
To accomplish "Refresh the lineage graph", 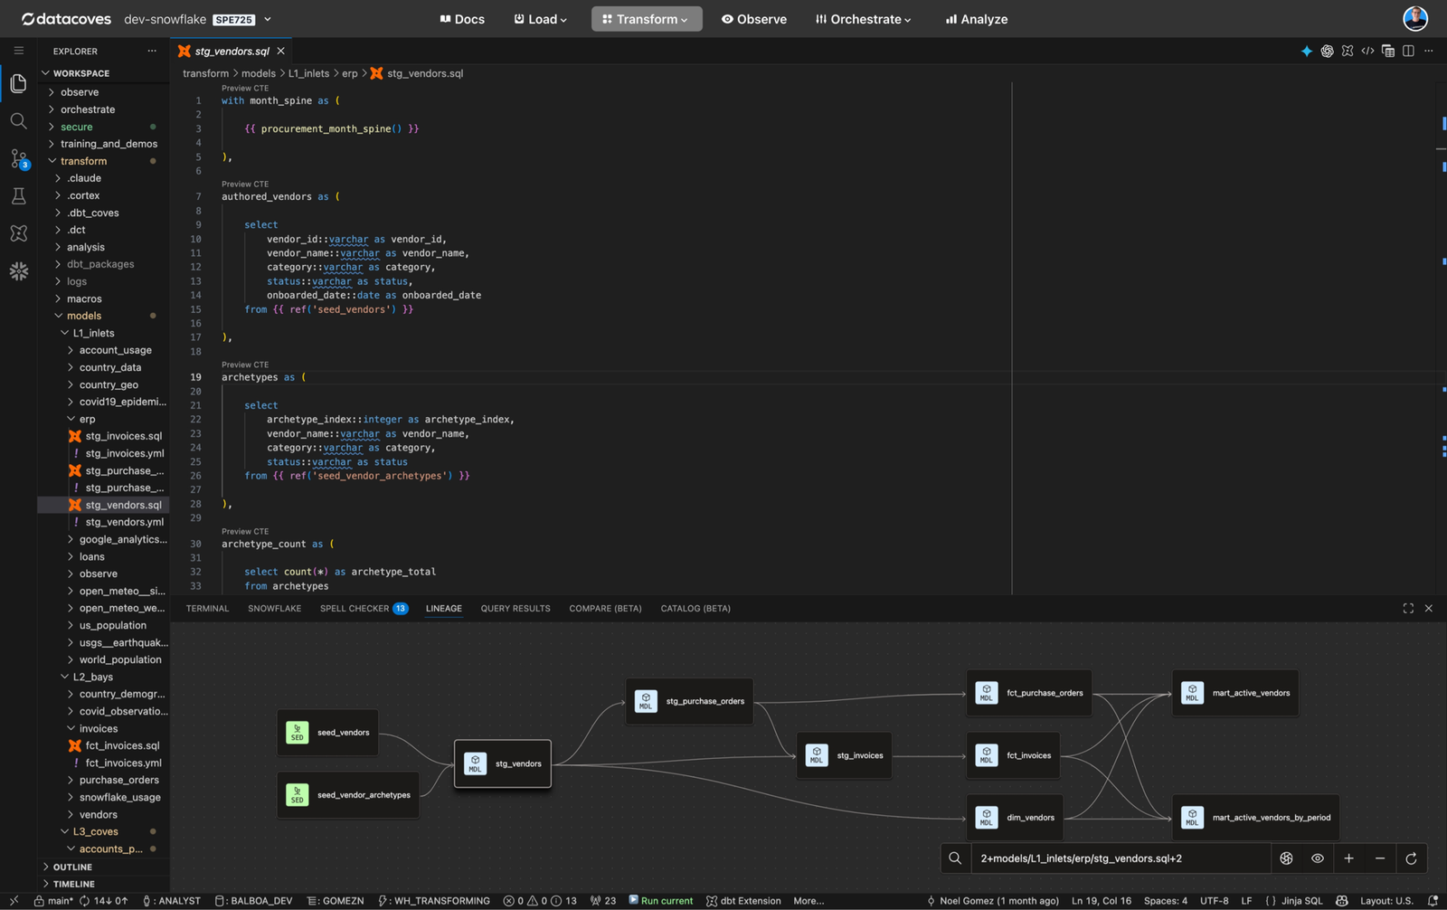I will [x=1411, y=858].
